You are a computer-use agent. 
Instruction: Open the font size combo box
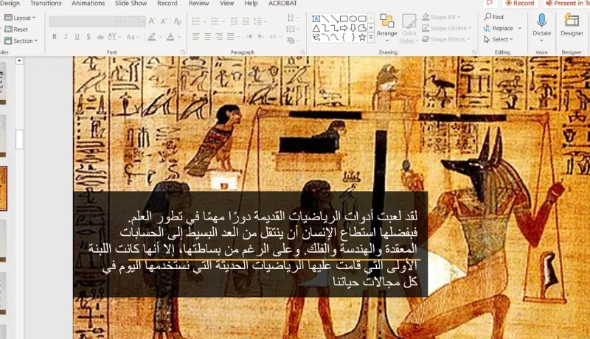click(135, 21)
